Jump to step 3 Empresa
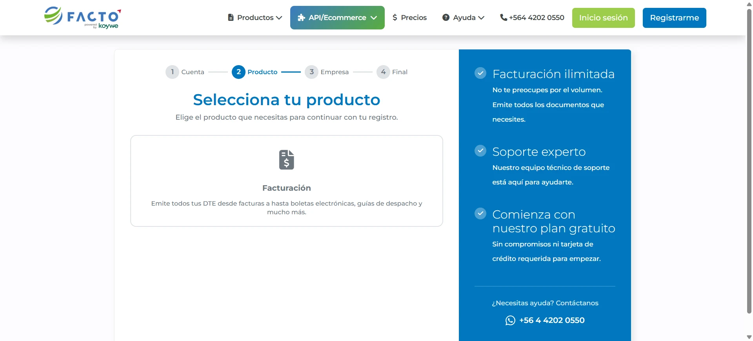The width and height of the screenshot is (753, 341). tap(327, 72)
